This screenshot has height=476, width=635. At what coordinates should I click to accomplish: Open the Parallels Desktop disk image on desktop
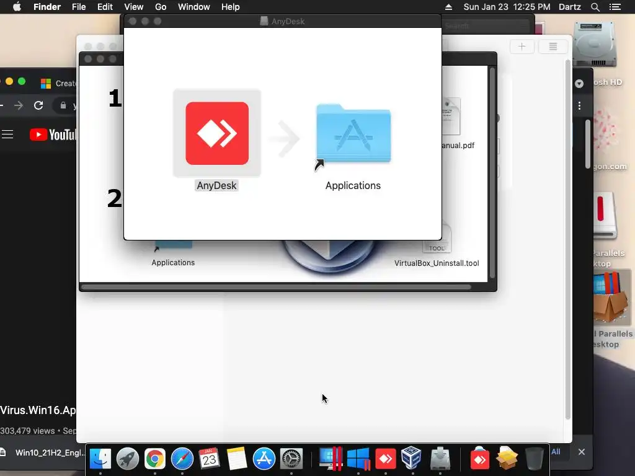click(x=605, y=215)
